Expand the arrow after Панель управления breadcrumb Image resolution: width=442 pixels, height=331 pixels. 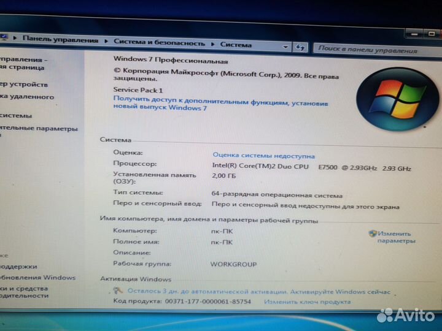click(x=106, y=41)
